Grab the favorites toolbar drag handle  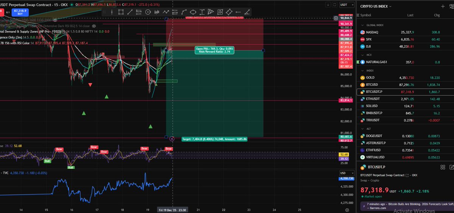click(104, 12)
